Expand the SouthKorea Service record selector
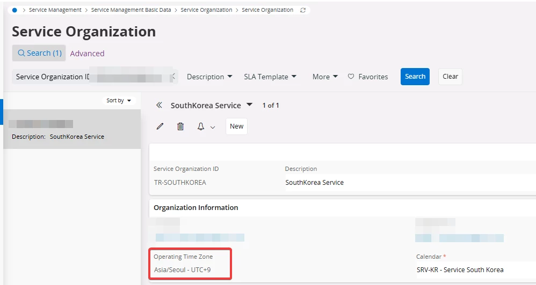This screenshot has height=285, width=536. [x=249, y=105]
